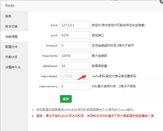The image size is (163, 131).
Task: Click the requirepass field label
Action: pos(49,76)
